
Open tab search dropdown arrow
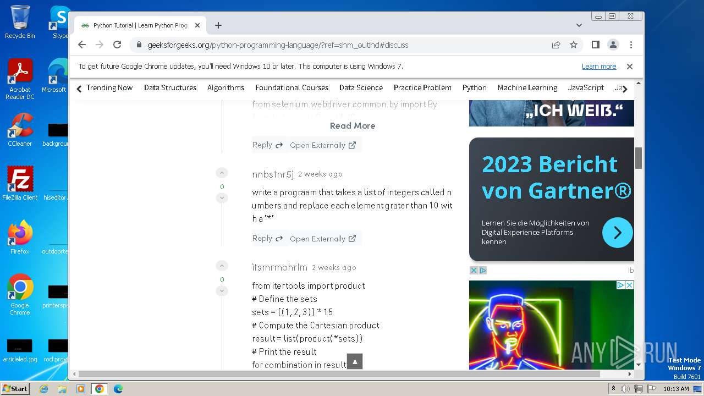point(579,25)
